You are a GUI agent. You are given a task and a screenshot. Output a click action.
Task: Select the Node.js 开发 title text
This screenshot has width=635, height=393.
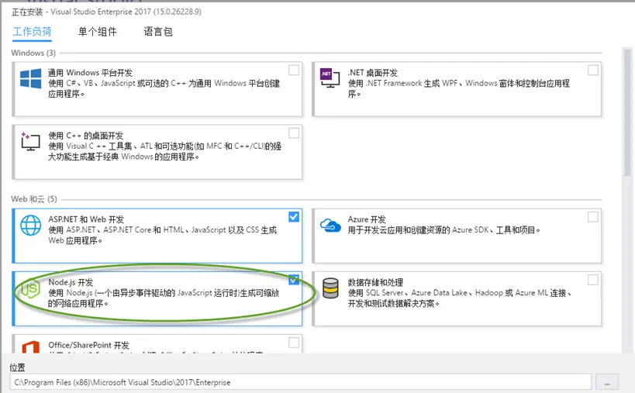[x=71, y=282]
